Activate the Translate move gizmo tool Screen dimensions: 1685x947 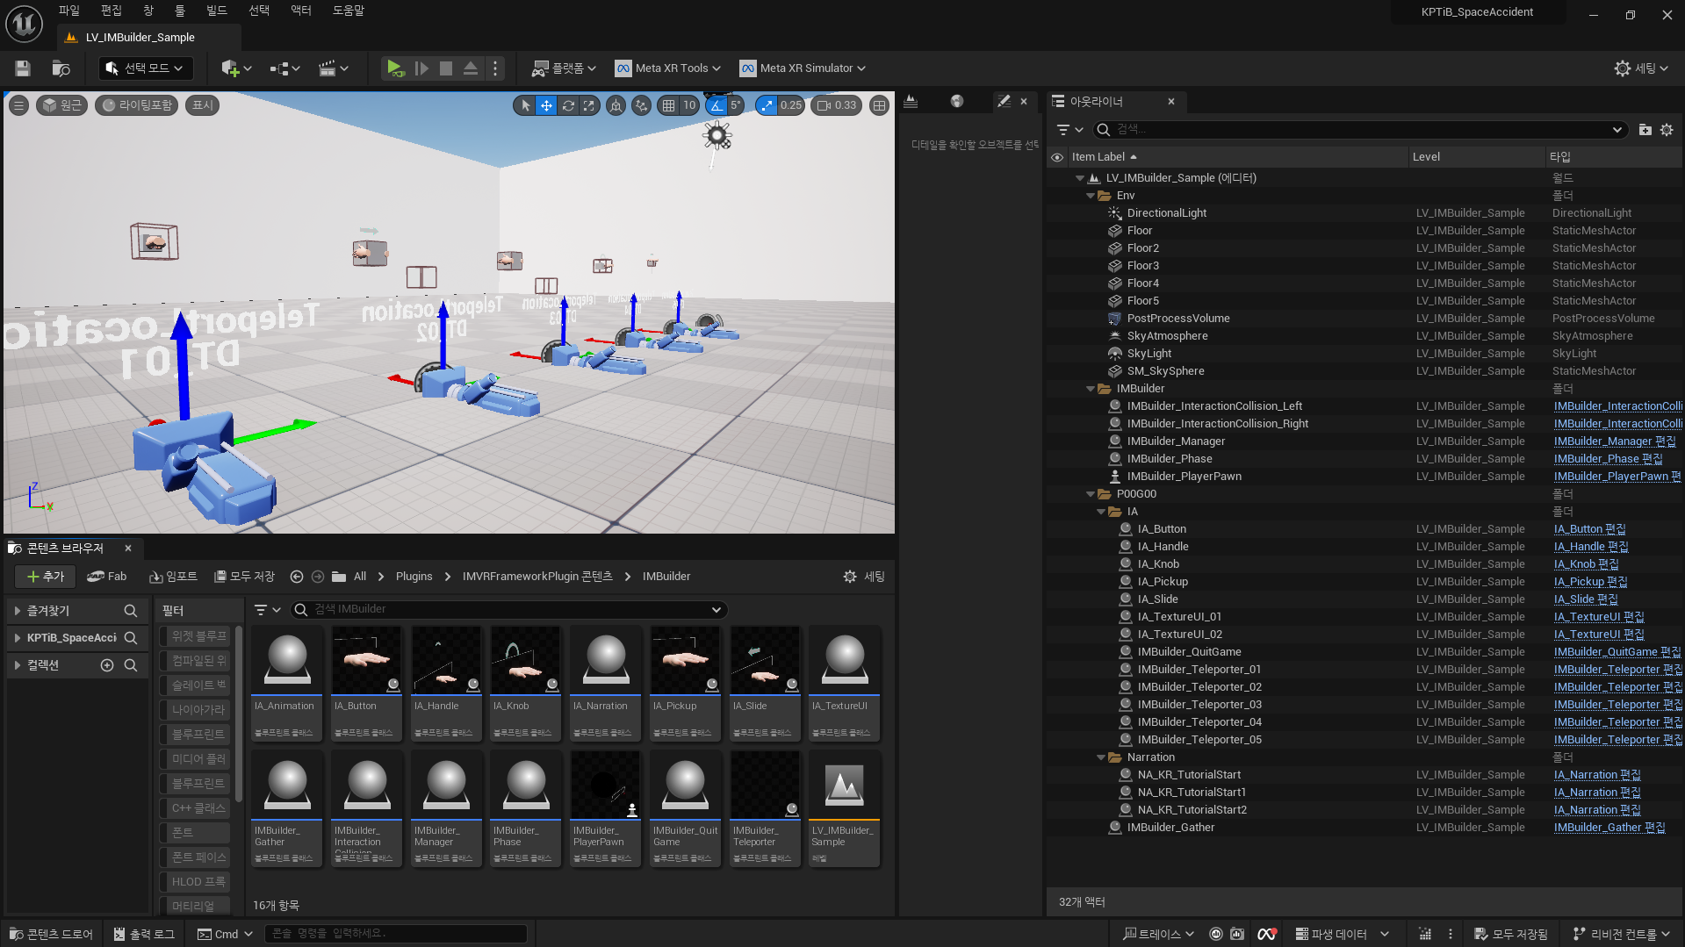[x=546, y=105]
